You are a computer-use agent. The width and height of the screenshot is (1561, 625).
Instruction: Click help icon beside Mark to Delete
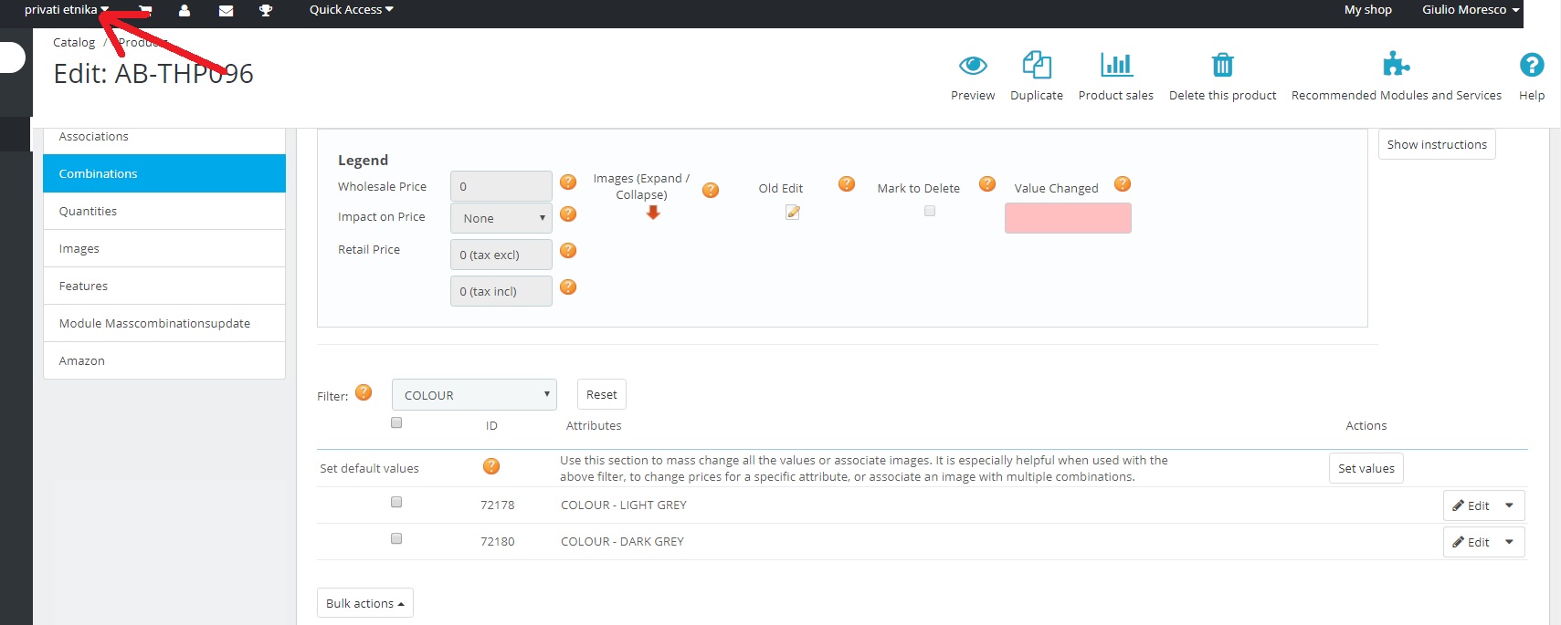(x=987, y=183)
